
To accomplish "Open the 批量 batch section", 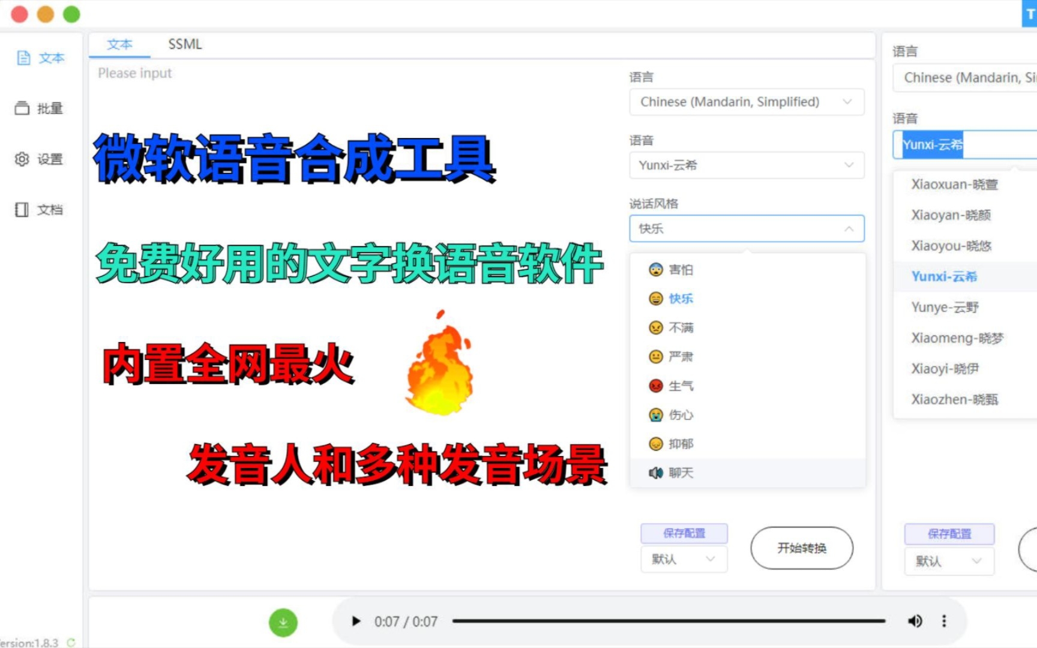I will pos(39,109).
